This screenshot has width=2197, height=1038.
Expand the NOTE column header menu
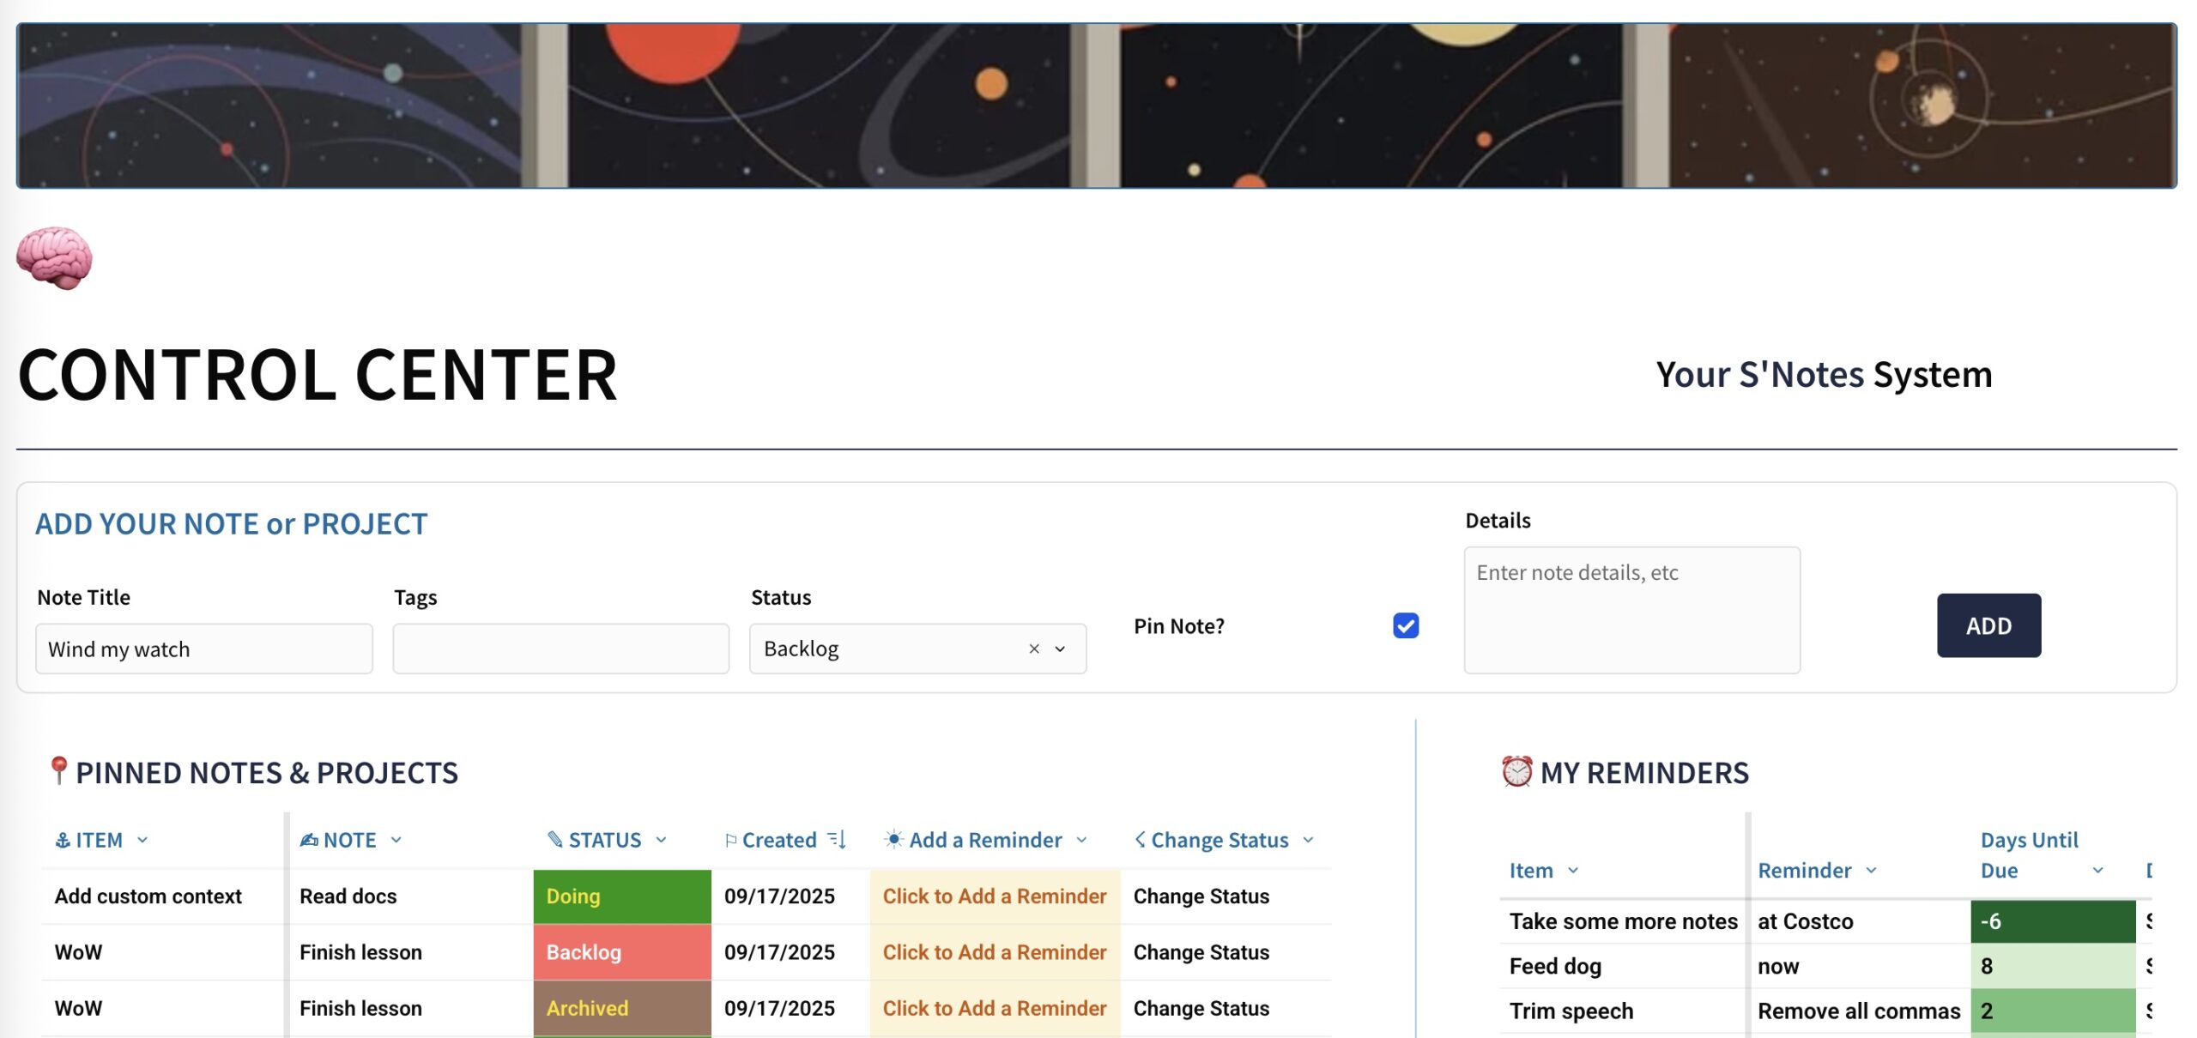[x=396, y=840]
